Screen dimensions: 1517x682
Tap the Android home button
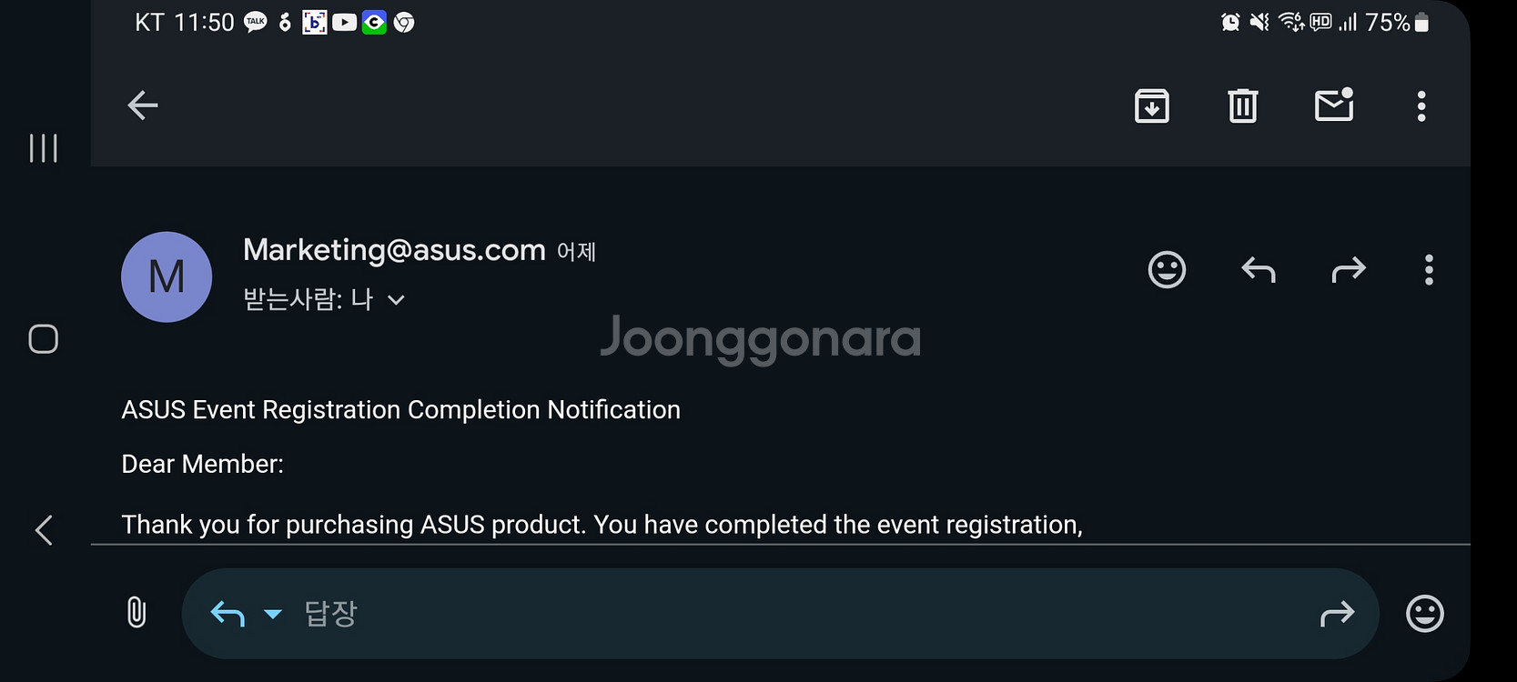tap(43, 339)
